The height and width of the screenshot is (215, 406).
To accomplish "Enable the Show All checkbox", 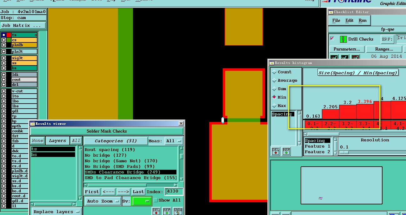I will [156, 200].
